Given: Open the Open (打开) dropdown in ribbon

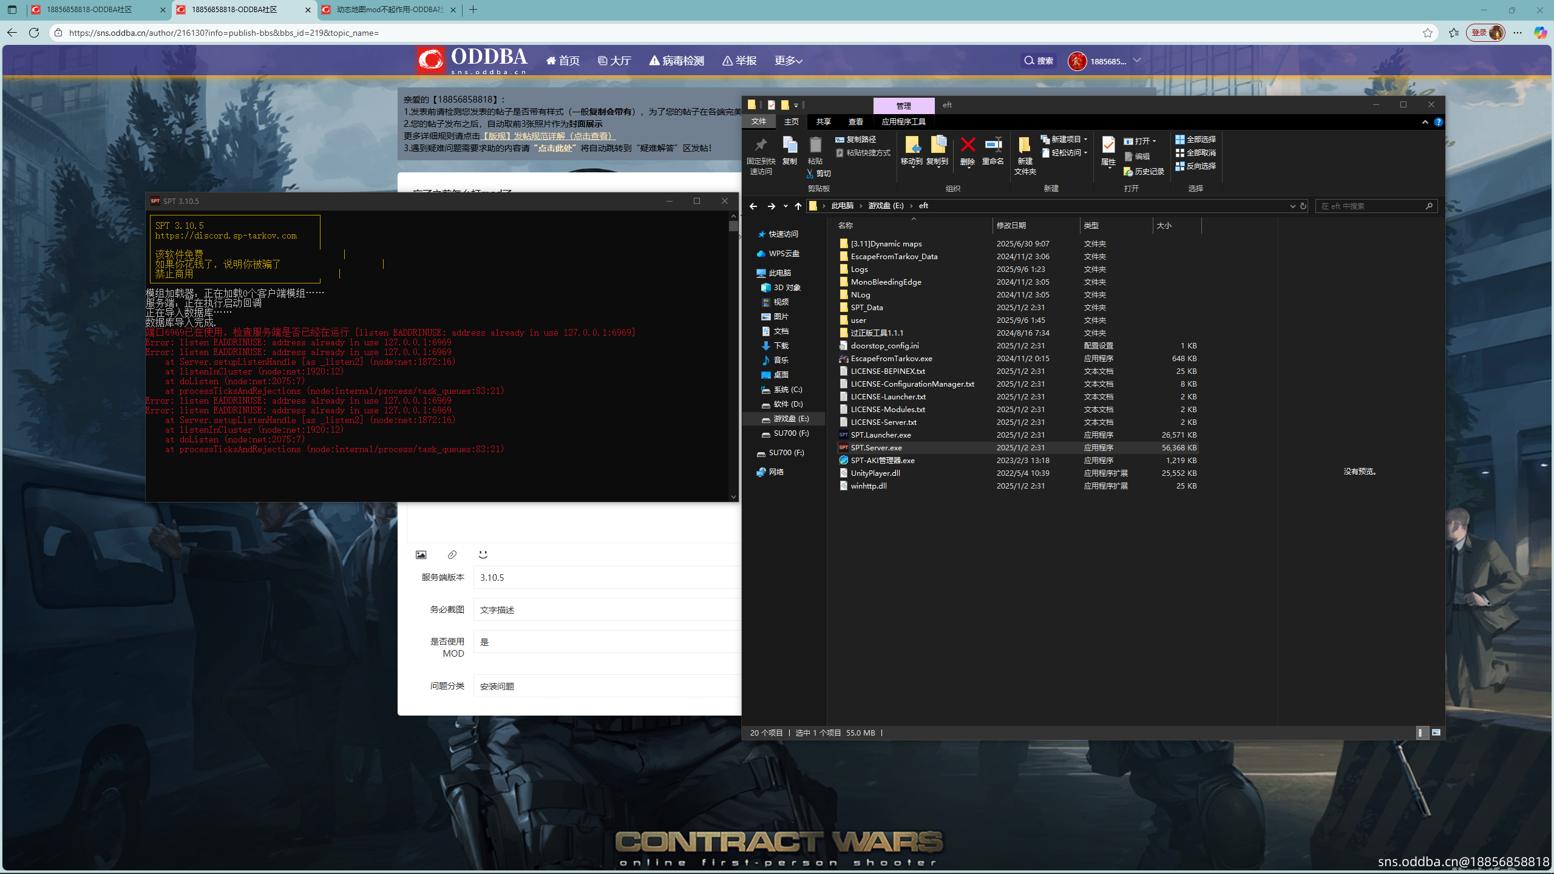Looking at the screenshot, I should pyautogui.click(x=1139, y=141).
